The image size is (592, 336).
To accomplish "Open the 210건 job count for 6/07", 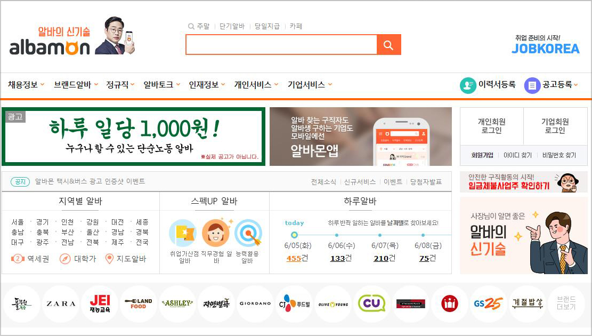I will pyautogui.click(x=384, y=258).
